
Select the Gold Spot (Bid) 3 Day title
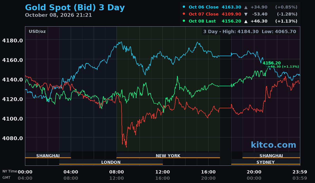click(75, 8)
